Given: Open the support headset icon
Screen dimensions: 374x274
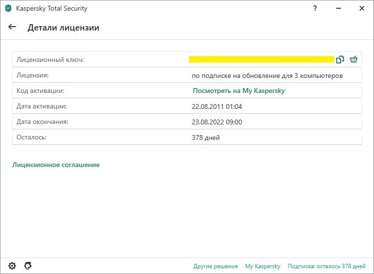Looking at the screenshot, I should coord(28,265).
